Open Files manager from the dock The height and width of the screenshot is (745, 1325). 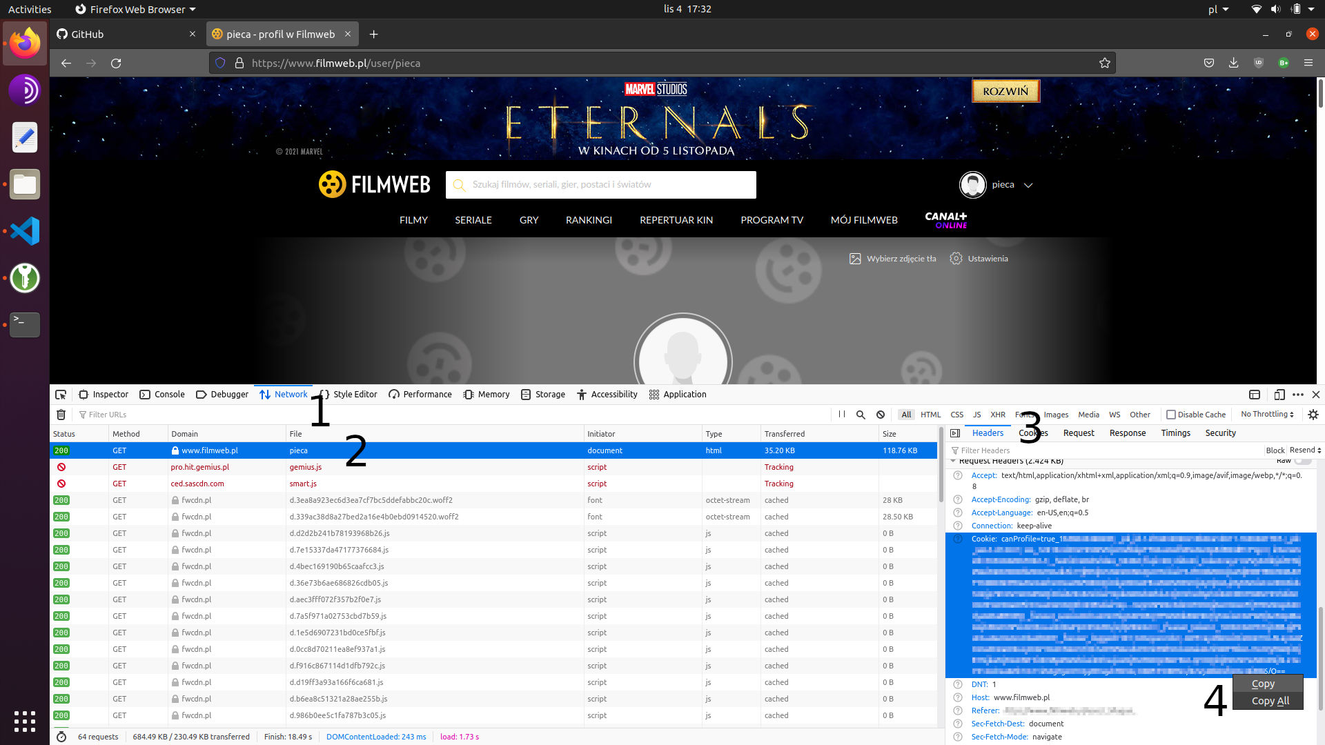point(25,184)
